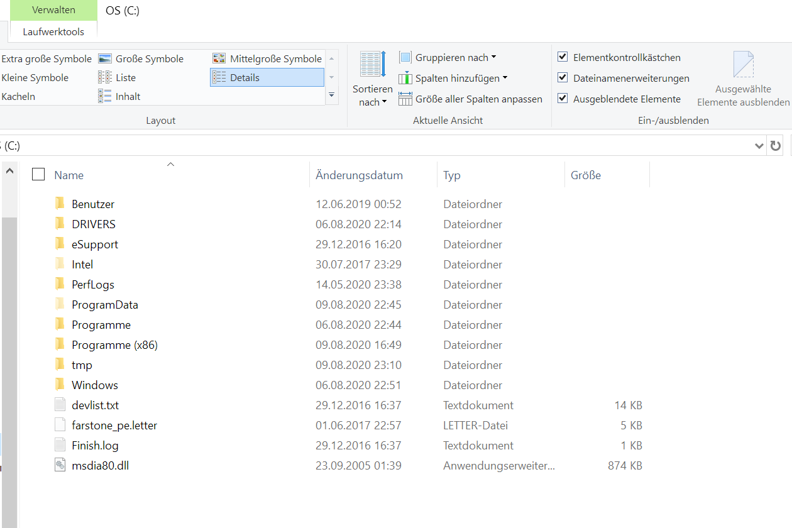The width and height of the screenshot is (792, 528).
Task: Expand the address bar history dropdown
Action: pyautogui.click(x=759, y=146)
